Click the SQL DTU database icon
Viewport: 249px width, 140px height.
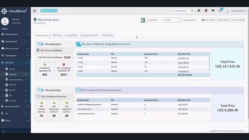[7, 69]
